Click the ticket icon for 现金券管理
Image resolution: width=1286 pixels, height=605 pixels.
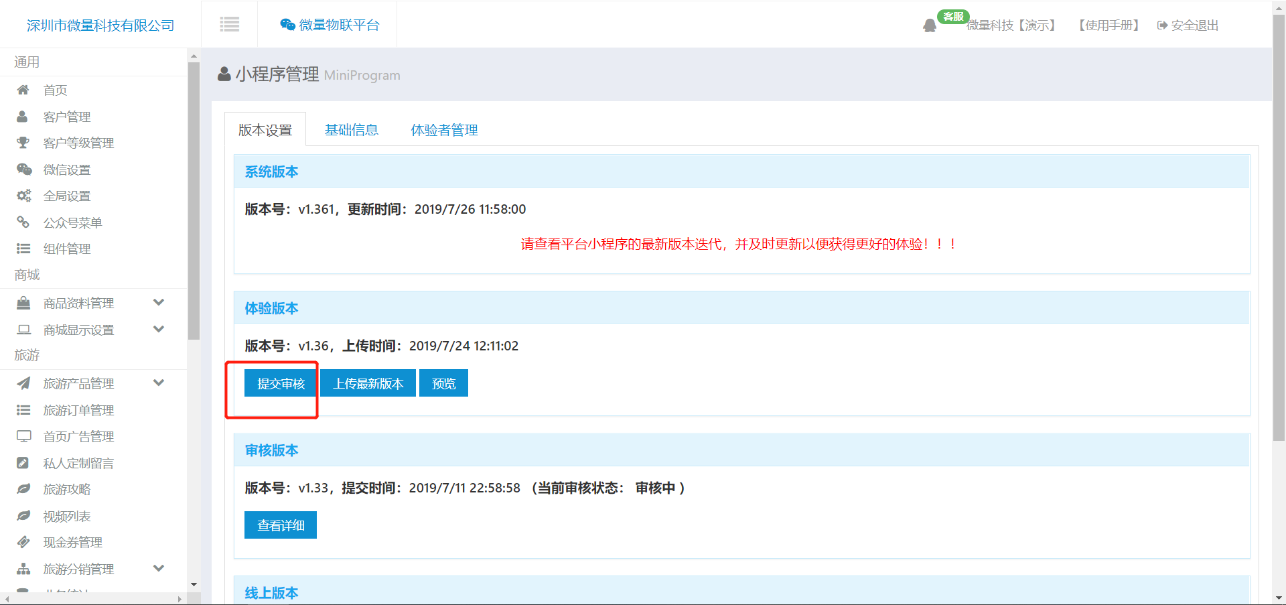click(x=23, y=542)
